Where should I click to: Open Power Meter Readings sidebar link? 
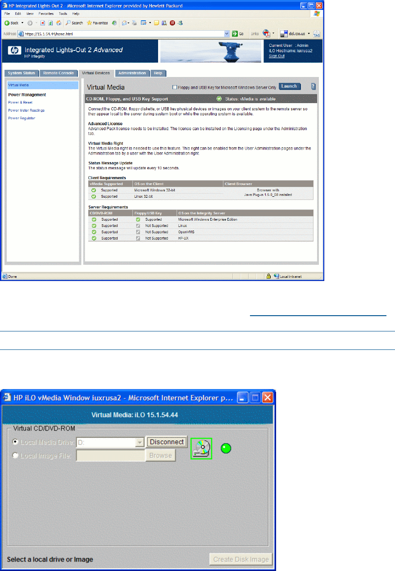coord(26,110)
